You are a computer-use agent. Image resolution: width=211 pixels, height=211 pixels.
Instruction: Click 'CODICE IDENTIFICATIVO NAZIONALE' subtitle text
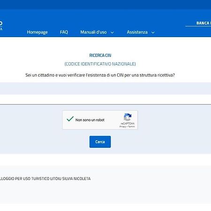point(100,64)
